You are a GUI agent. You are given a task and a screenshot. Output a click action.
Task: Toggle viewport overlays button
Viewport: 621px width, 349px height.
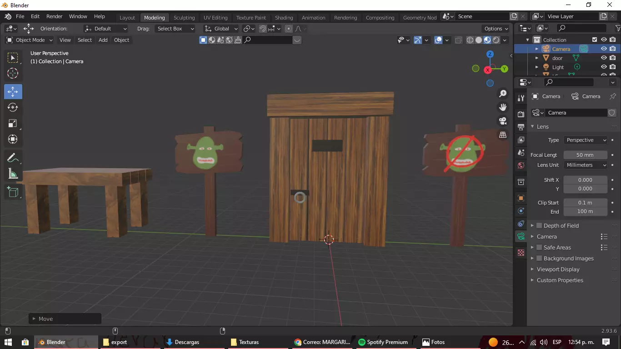(x=438, y=40)
